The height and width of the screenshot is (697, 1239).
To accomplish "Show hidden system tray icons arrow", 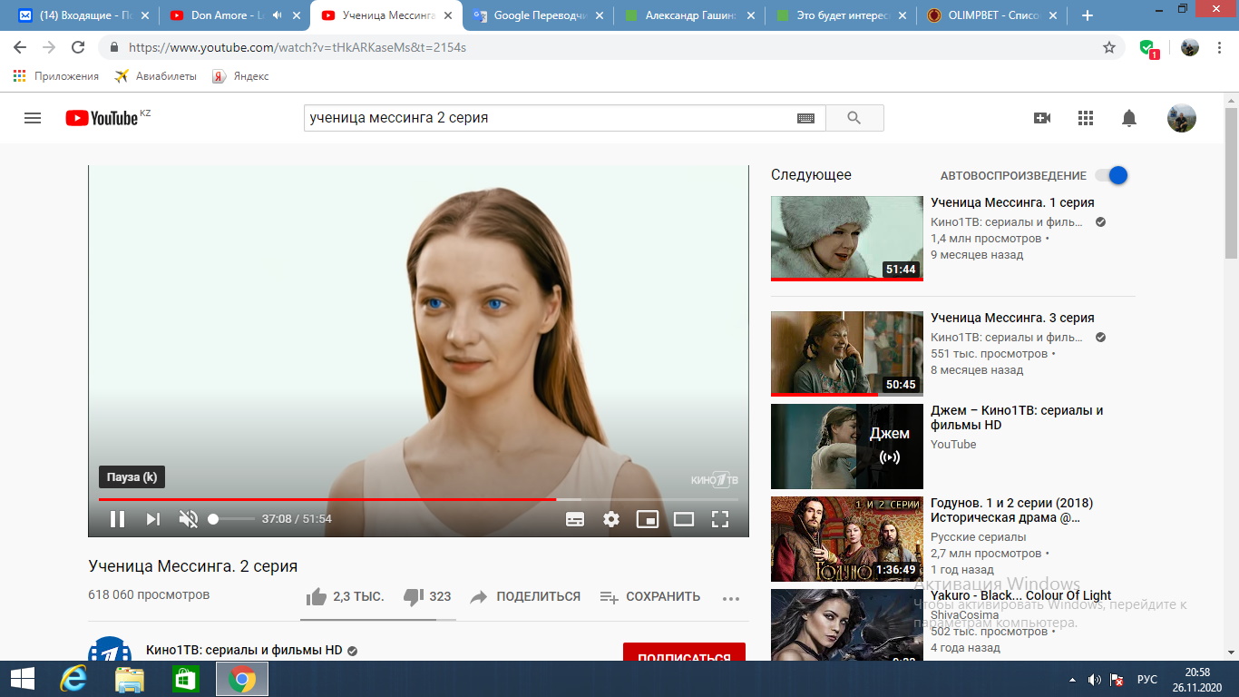I will point(1073,679).
